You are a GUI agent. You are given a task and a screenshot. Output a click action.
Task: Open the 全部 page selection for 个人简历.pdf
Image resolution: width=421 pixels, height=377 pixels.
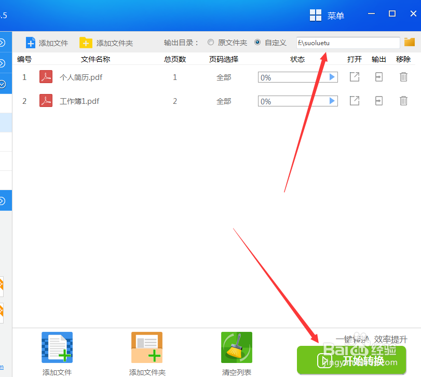pos(223,77)
